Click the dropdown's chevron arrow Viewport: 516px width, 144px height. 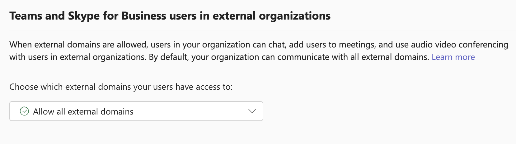(x=252, y=111)
